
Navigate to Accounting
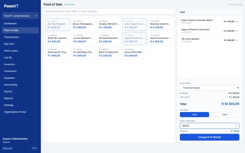(20, 85)
